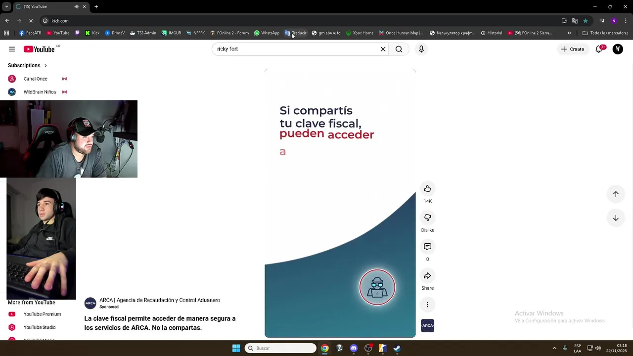Image resolution: width=633 pixels, height=356 pixels.
Task: Open the WhatsApp bookmark
Action: [267, 33]
